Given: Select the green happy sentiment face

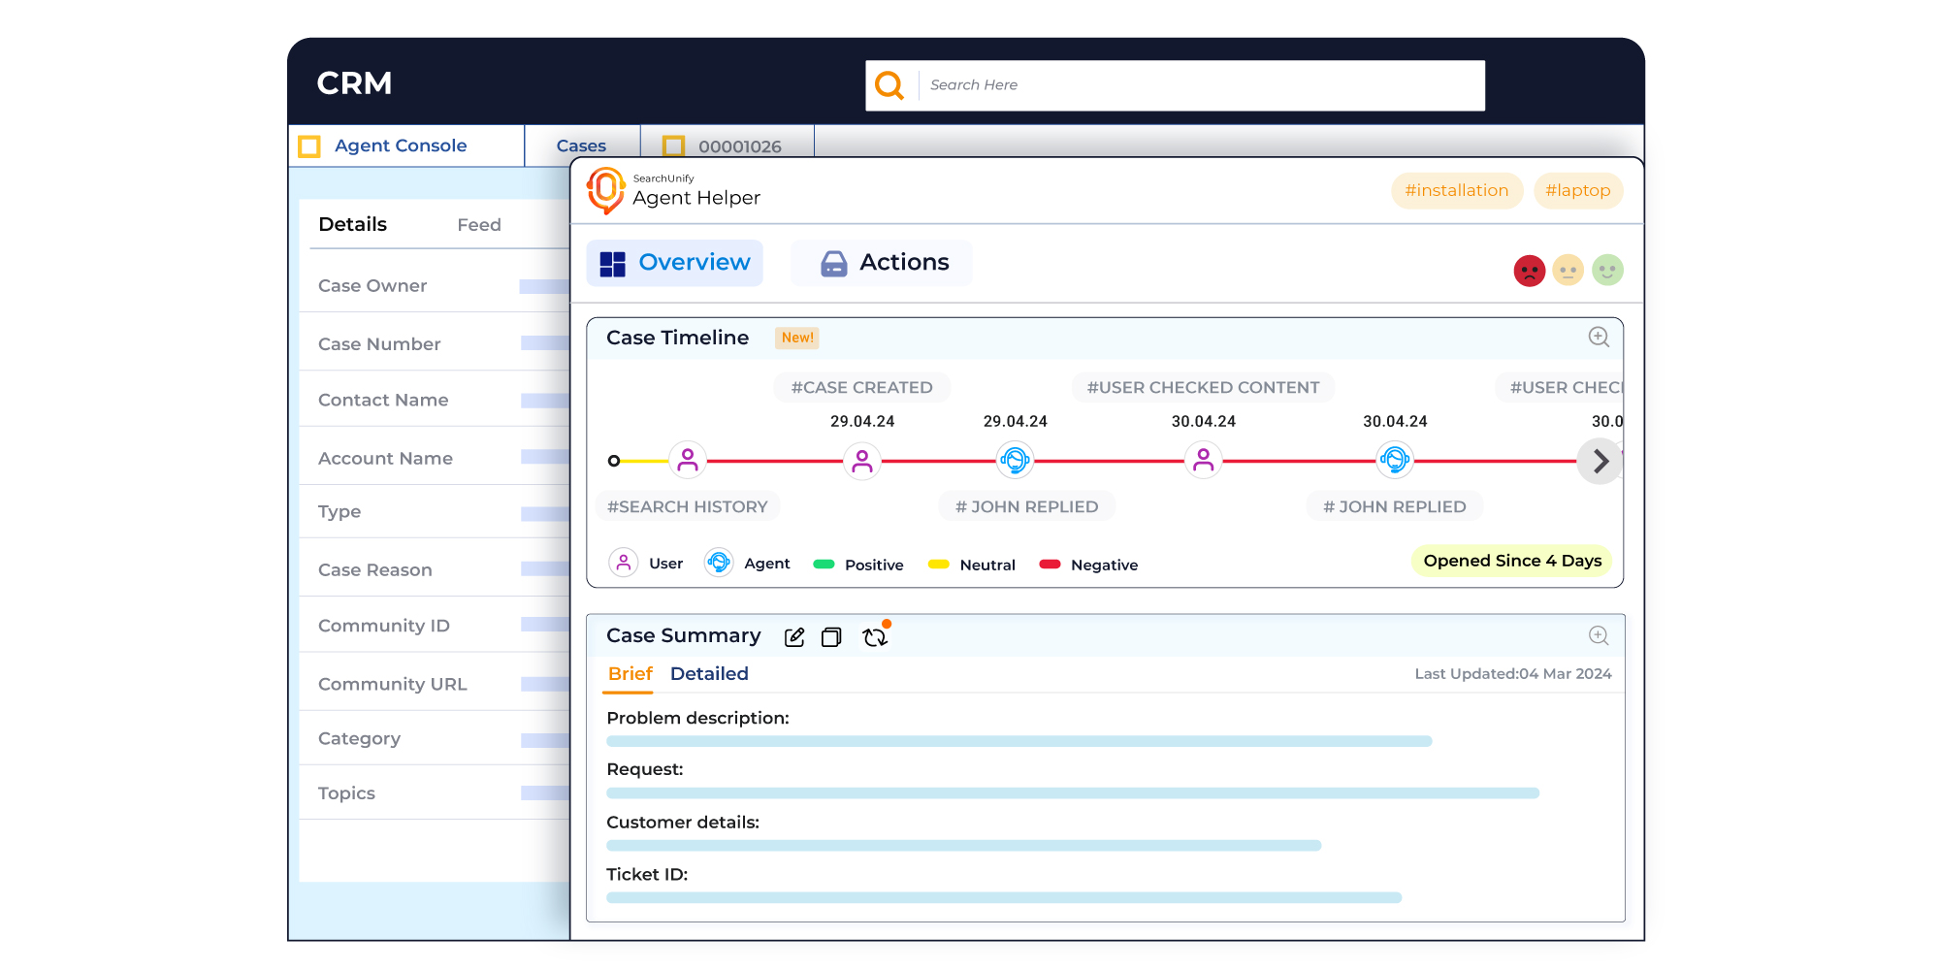Looking at the screenshot, I should click(x=1607, y=271).
